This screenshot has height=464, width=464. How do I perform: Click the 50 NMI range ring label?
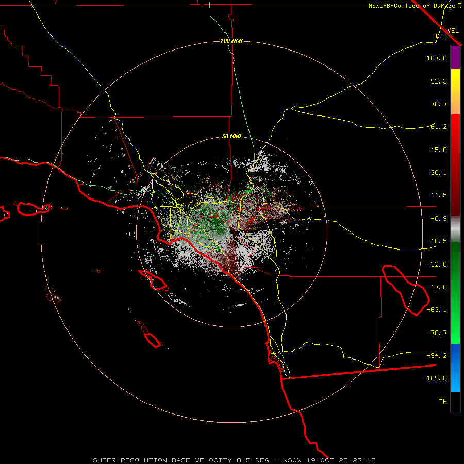point(231,137)
